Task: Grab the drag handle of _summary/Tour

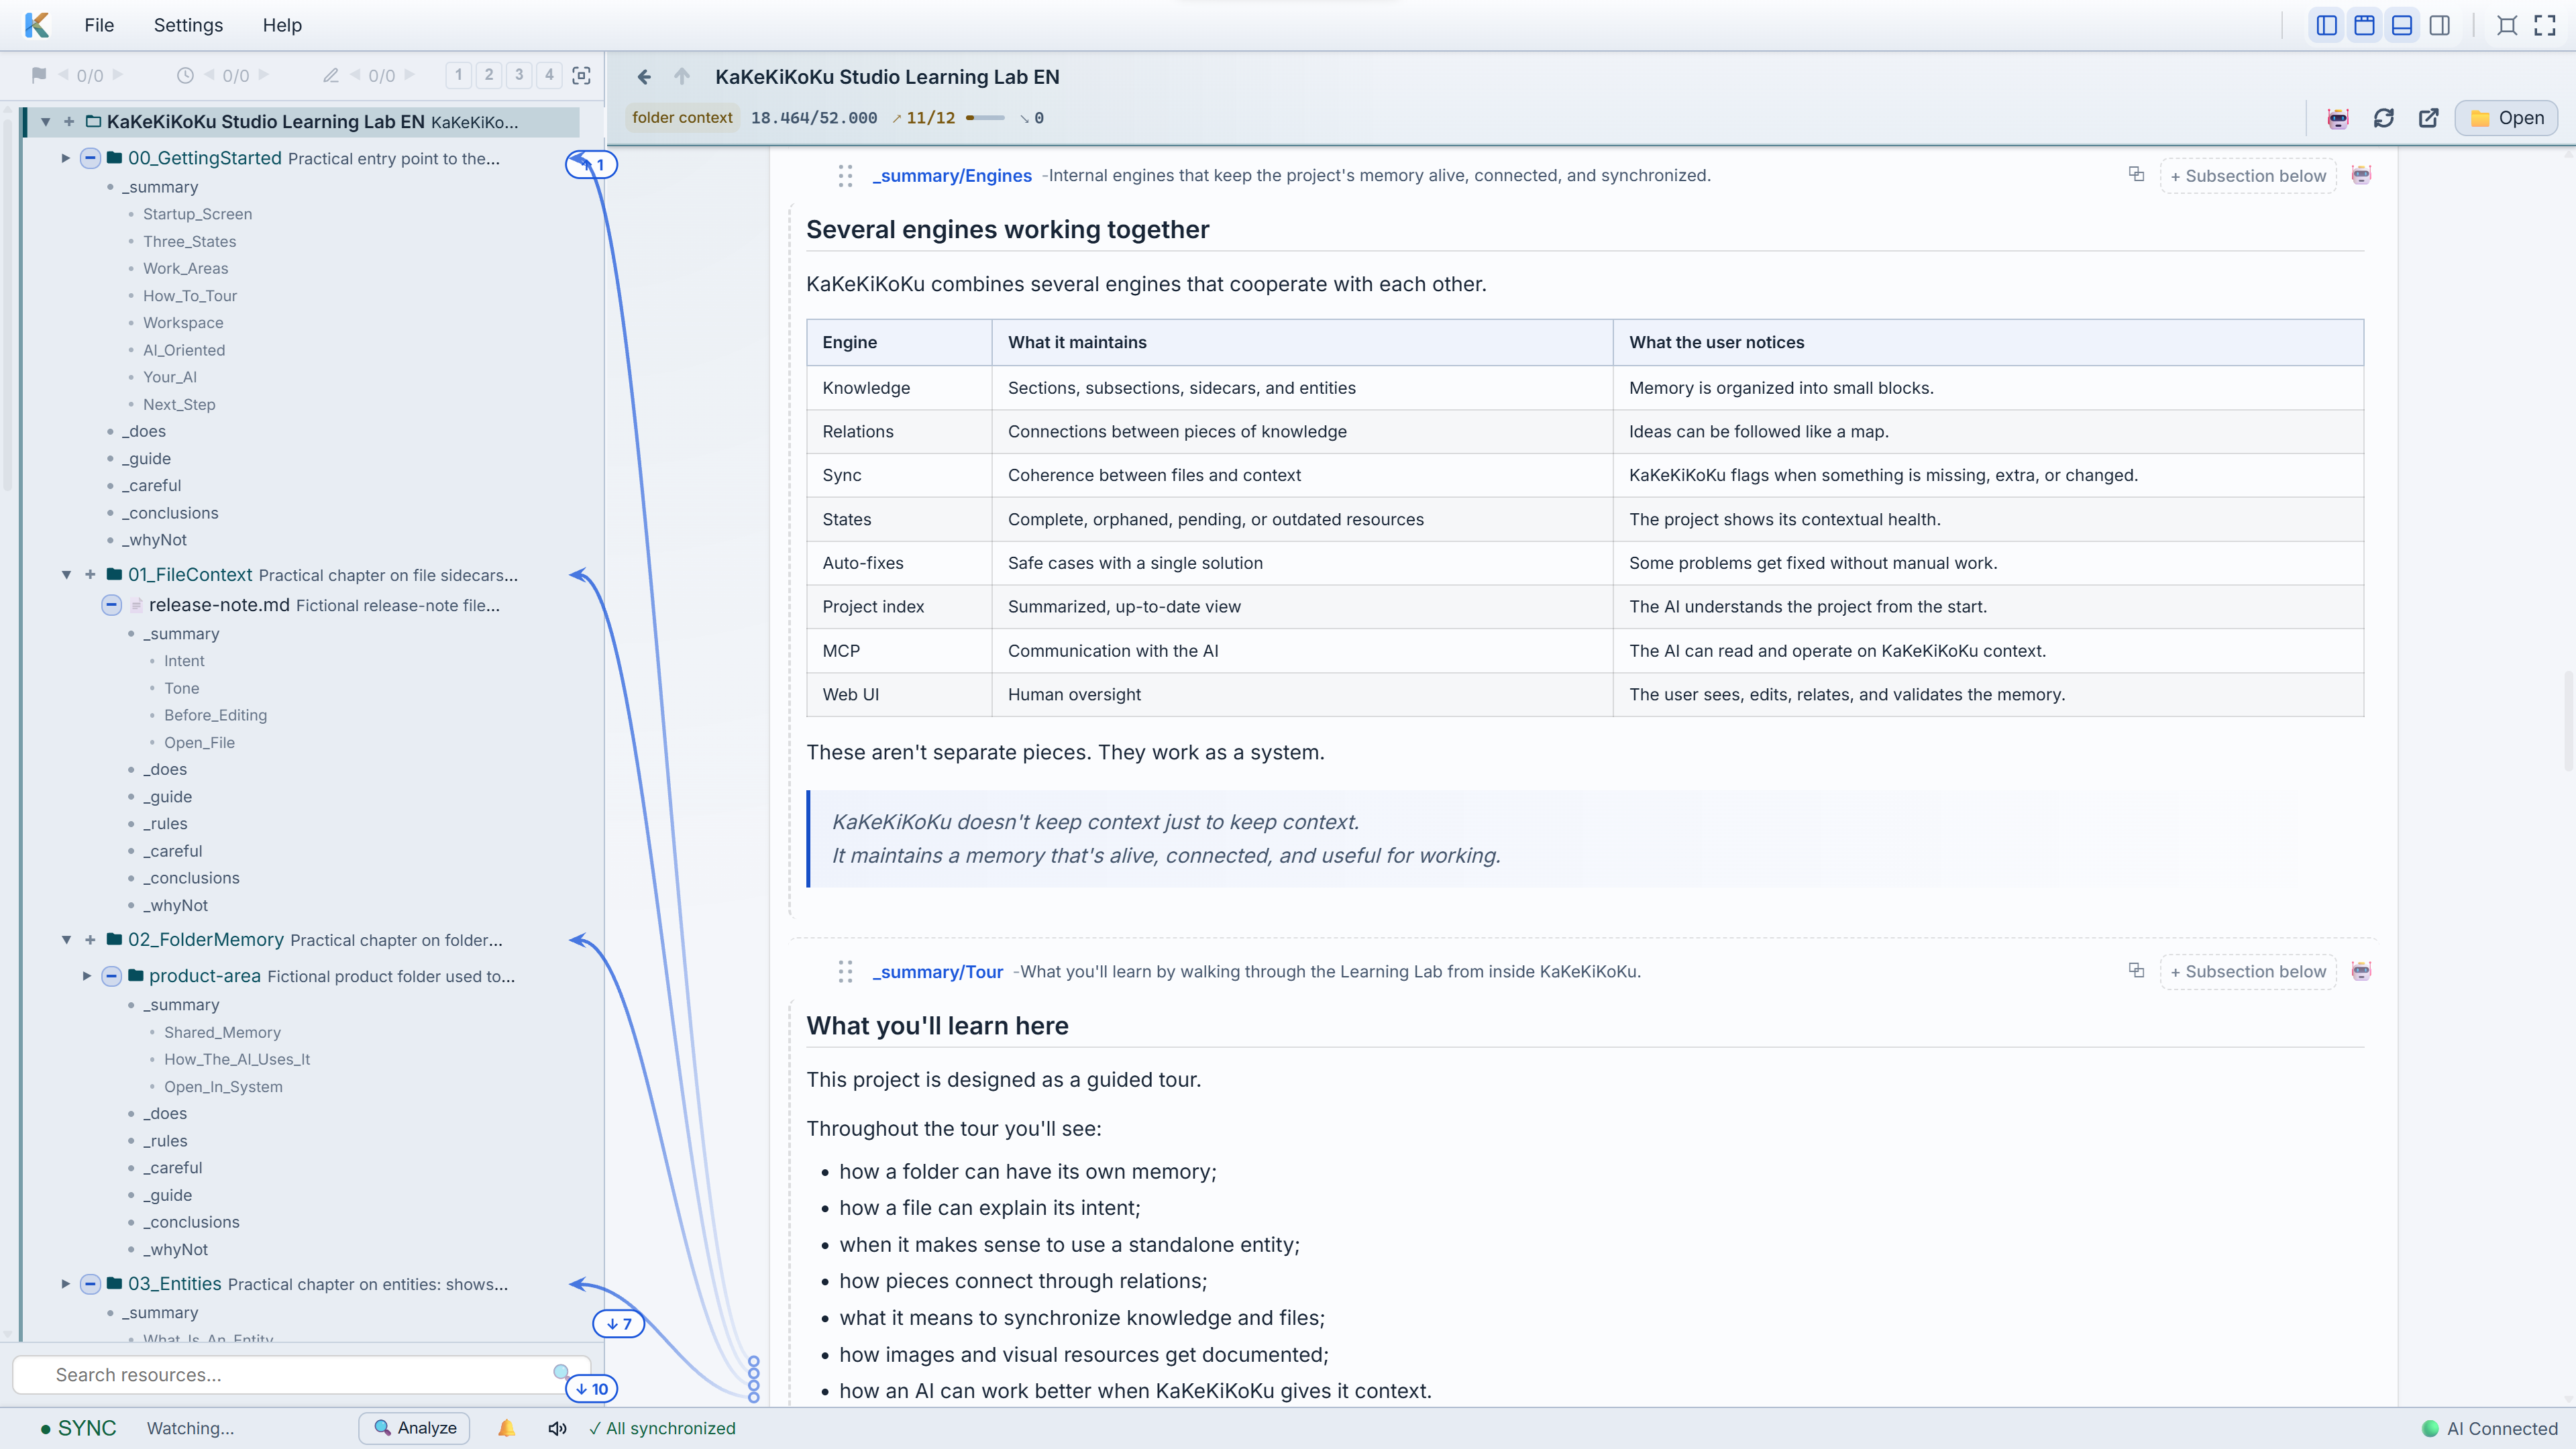Action: 845,972
